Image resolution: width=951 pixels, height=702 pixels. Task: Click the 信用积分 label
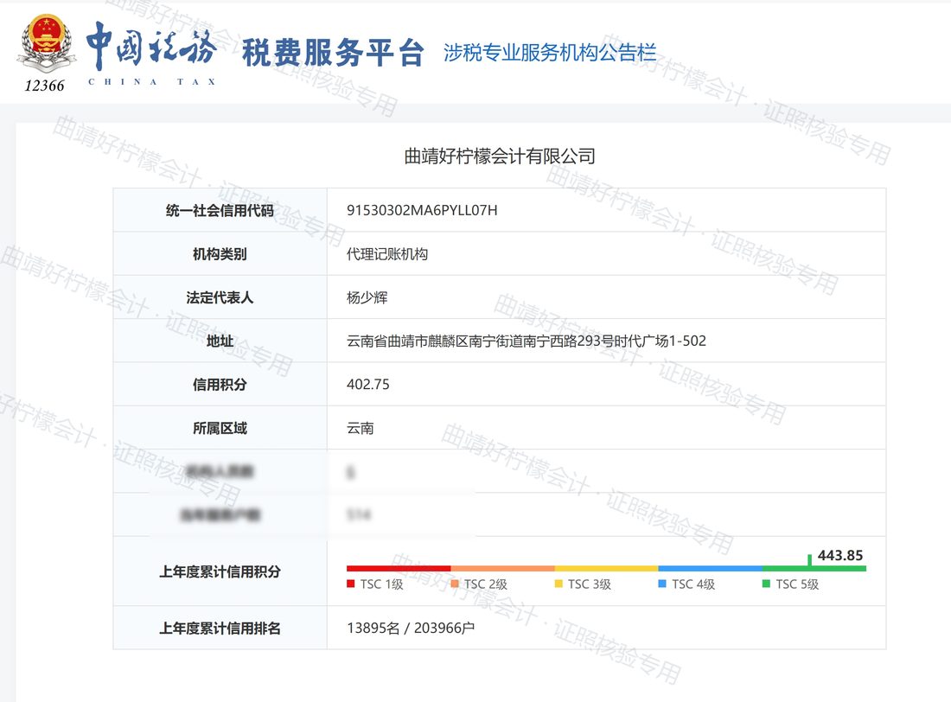pos(220,385)
